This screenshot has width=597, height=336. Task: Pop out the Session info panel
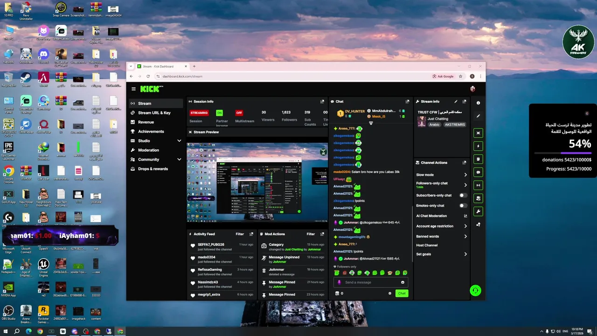[x=322, y=101]
